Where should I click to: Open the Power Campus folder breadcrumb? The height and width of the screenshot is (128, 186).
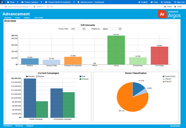tap(30, 2)
